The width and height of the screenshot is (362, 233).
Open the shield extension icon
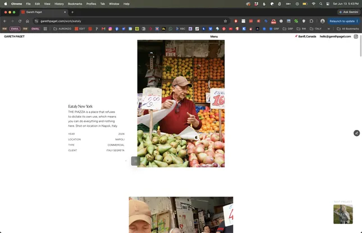tap(304, 21)
